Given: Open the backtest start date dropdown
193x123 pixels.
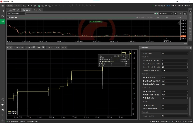Looking at the screenshot, I should coord(18,13).
